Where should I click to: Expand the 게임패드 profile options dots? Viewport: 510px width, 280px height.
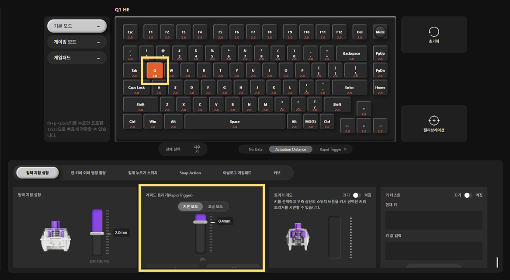(99, 58)
